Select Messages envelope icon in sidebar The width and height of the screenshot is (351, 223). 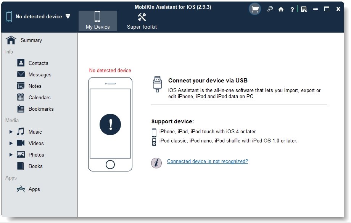21,74
